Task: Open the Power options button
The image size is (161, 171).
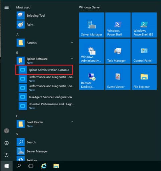Action: [x=6, y=155]
